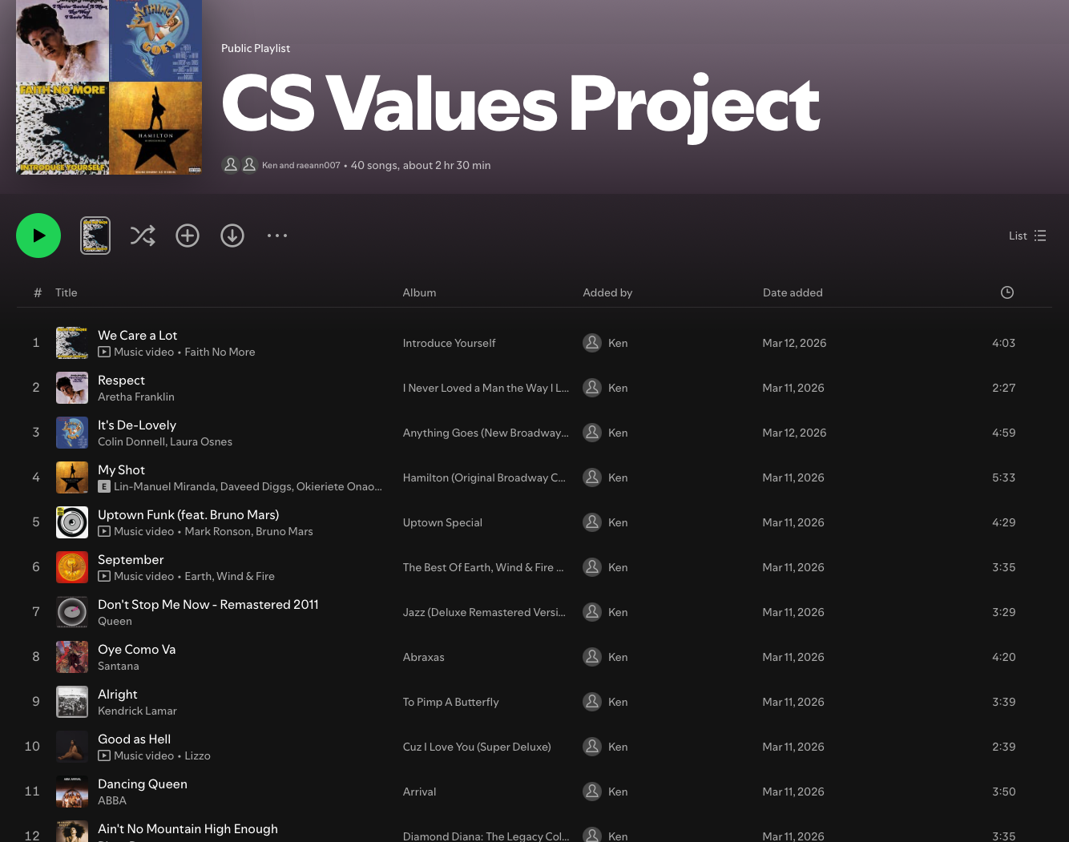The width and height of the screenshot is (1069, 842).
Task: Toggle shuffle for the playlist
Action: point(143,236)
